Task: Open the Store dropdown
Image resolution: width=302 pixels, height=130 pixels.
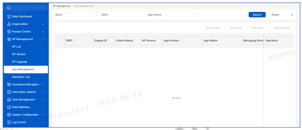Action: [82, 15]
